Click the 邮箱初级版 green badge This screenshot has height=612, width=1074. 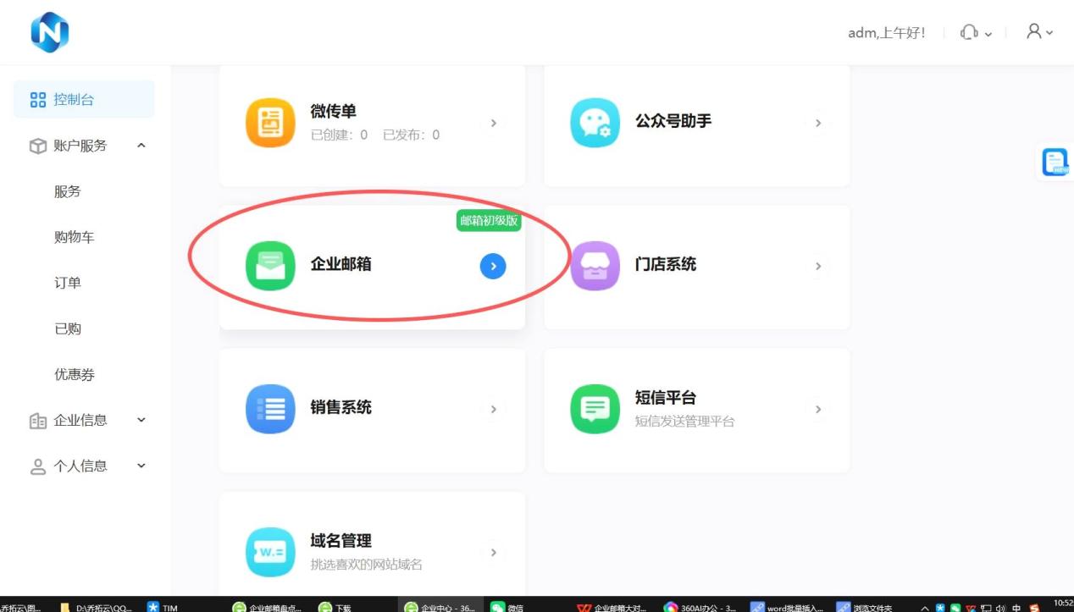pos(489,221)
